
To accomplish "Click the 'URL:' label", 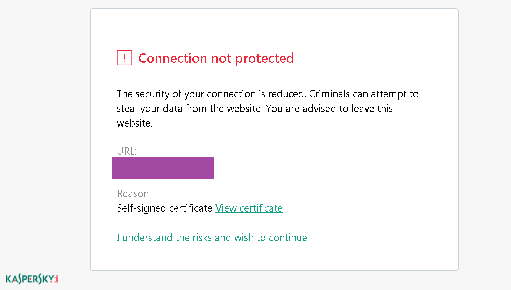I will pyautogui.click(x=127, y=151).
